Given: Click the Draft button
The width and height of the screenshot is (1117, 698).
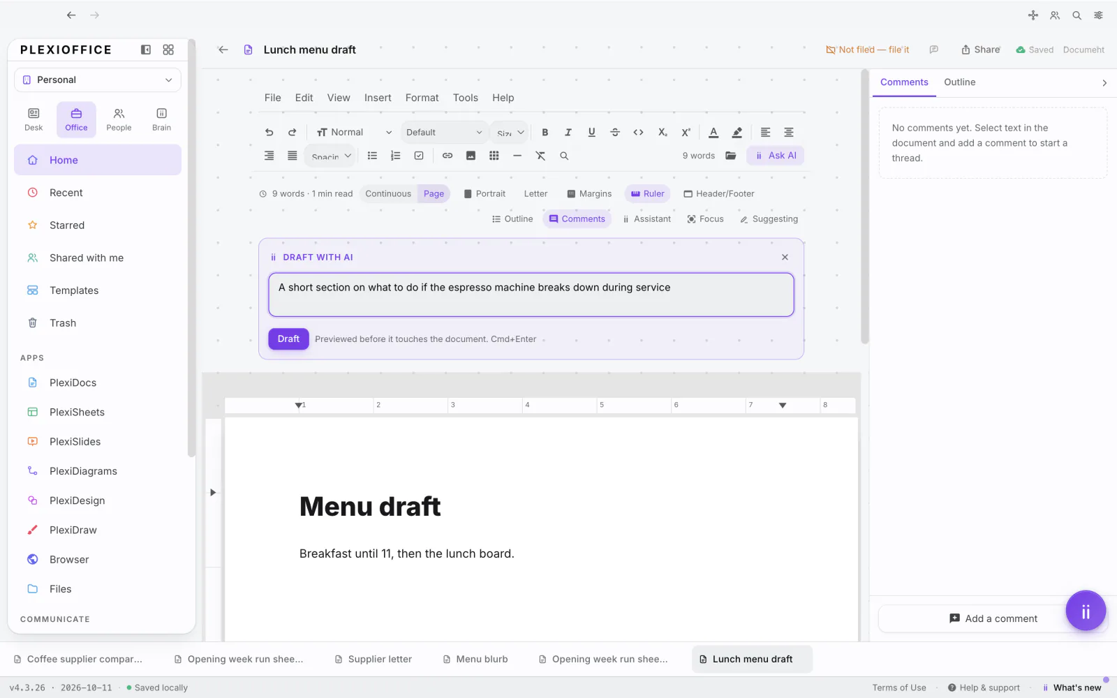Looking at the screenshot, I should tap(288, 339).
